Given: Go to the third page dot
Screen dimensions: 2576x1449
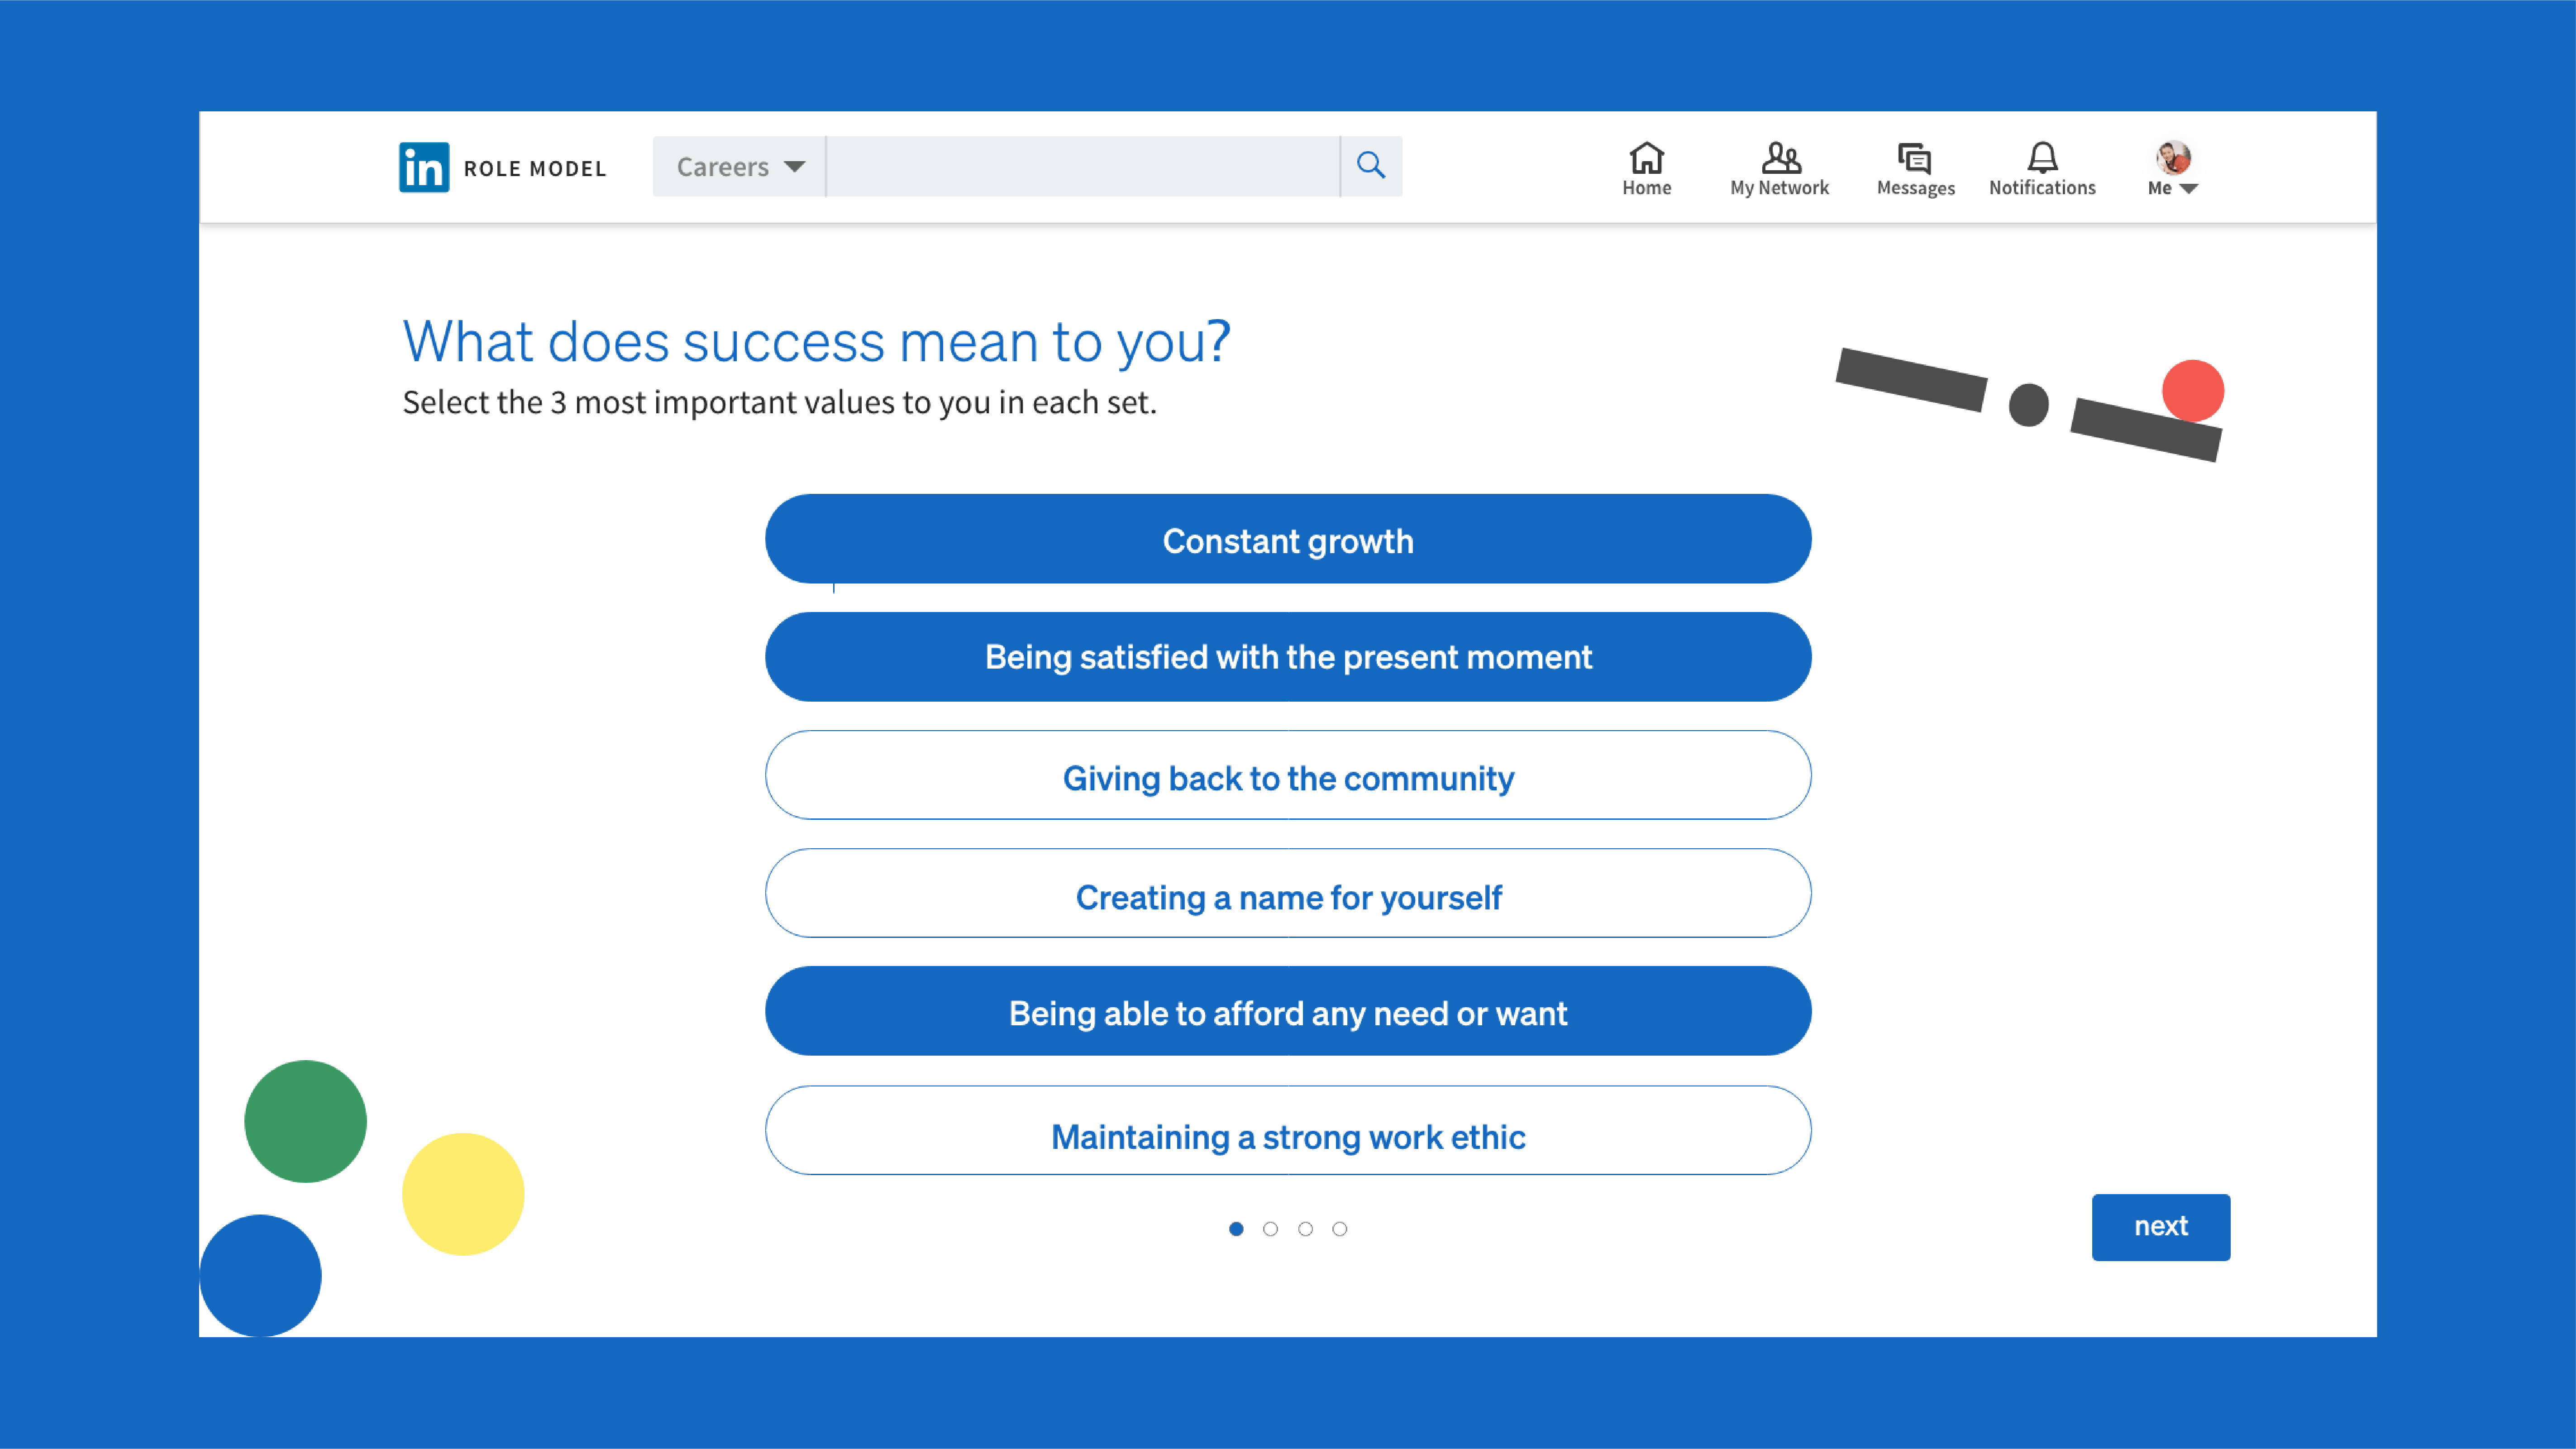Looking at the screenshot, I should (1305, 1229).
